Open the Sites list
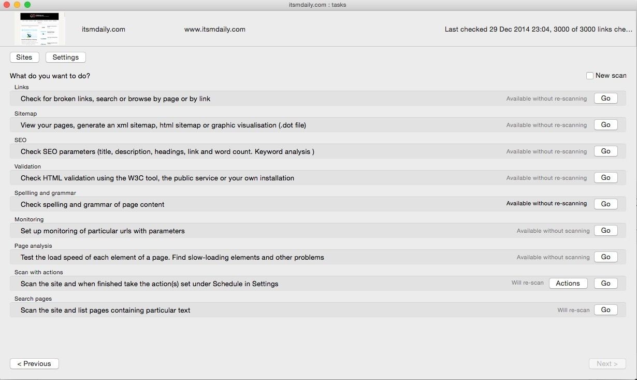Image resolution: width=637 pixels, height=380 pixels. tap(24, 58)
